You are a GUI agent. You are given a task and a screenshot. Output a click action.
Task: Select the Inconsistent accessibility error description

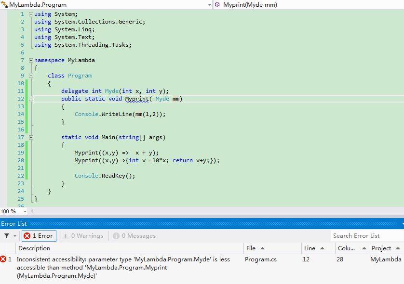[123, 267]
